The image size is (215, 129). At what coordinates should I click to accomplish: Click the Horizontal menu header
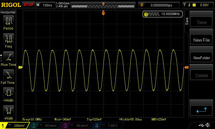point(8,12)
